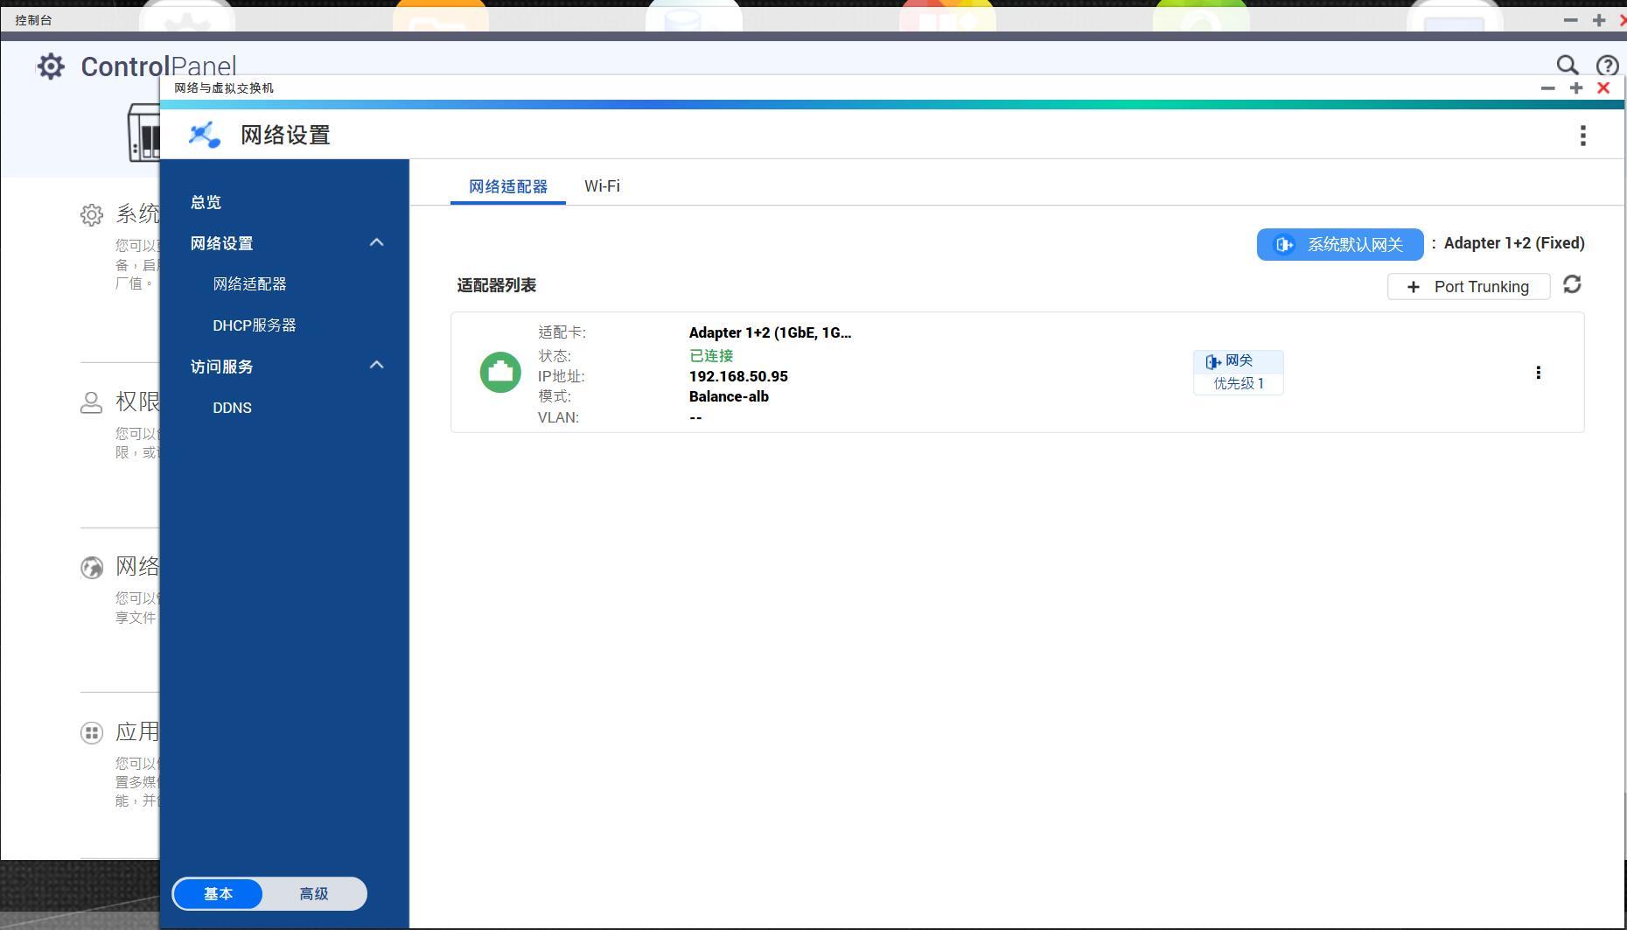Click the Control Panel gear icon
The height and width of the screenshot is (930, 1627).
[51, 66]
